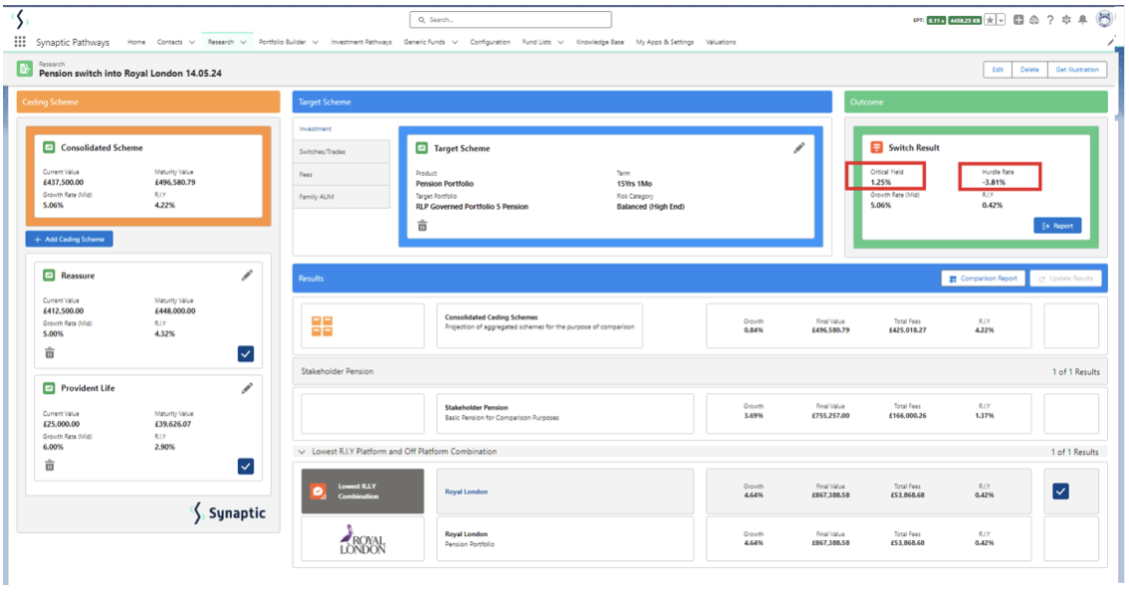Follow the Royal London link

[466, 492]
